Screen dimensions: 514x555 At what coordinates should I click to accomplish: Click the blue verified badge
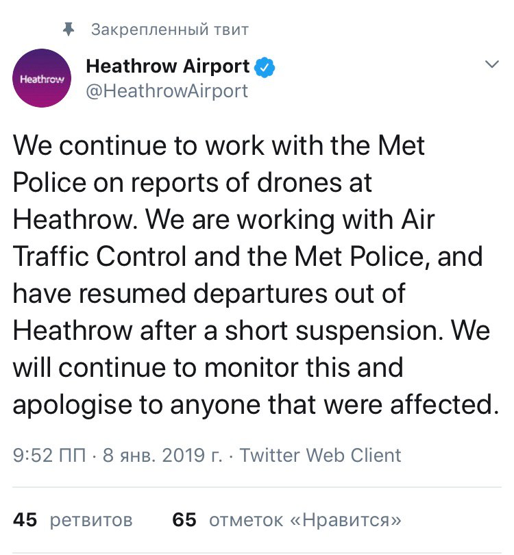pyautogui.click(x=265, y=67)
